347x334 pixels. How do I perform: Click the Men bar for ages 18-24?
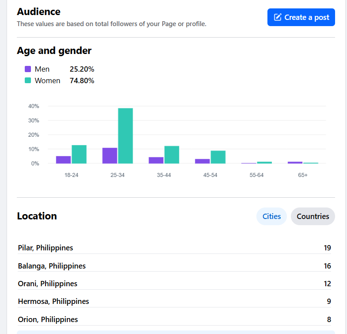(x=63, y=160)
